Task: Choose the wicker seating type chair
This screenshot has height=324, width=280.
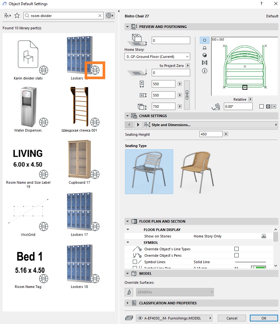Action: point(197,171)
